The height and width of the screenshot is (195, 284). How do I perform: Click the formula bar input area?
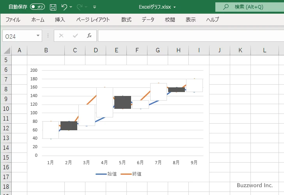(x=191, y=35)
